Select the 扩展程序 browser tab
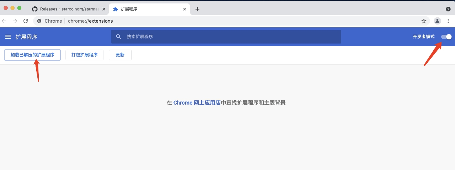This screenshot has height=170, width=455. [149, 9]
